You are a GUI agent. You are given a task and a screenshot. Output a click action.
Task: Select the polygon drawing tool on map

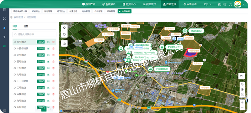[x=64, y=34]
